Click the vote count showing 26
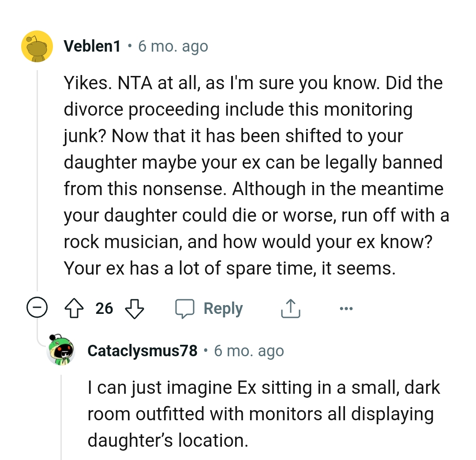The image size is (476, 460). coord(105,308)
